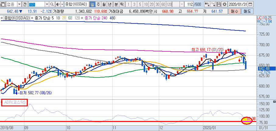Viewport: 276px width, 131px height.
Task: Select the 주 weekly period
Action: coord(98,4)
